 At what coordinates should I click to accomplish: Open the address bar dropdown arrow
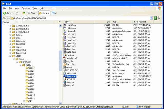pos(151,18)
